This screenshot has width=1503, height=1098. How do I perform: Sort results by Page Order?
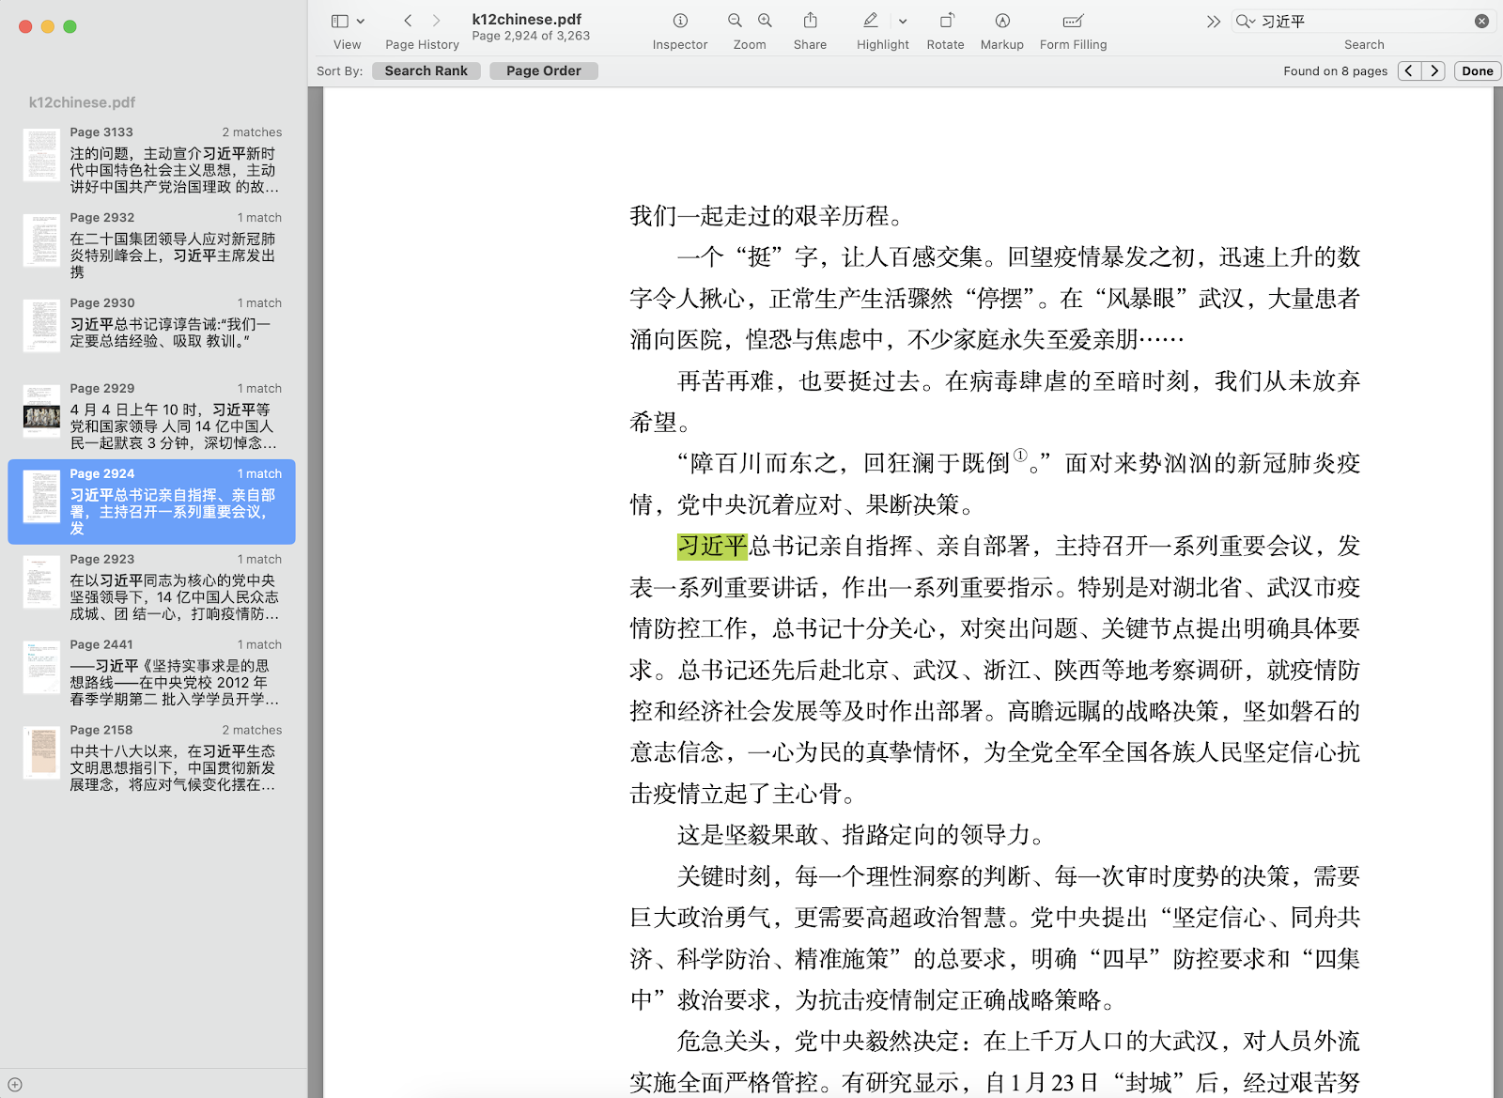click(x=543, y=70)
